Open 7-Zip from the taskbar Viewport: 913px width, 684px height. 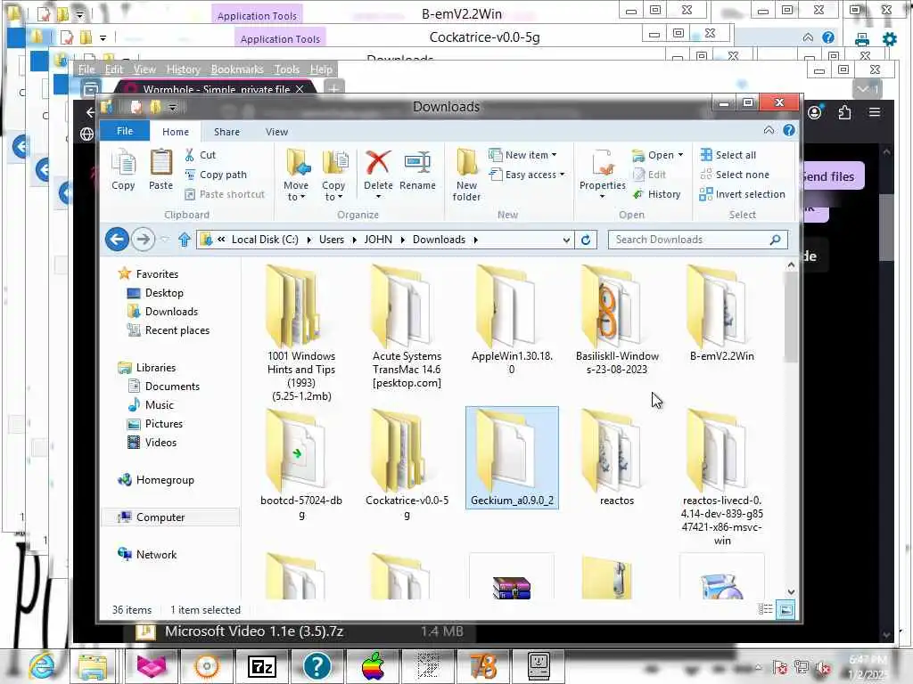[262, 666]
